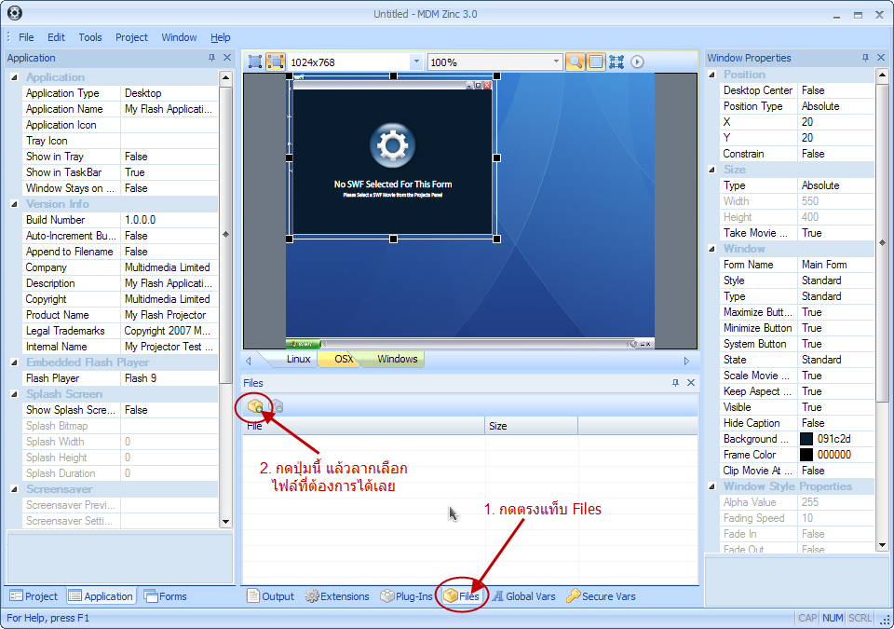Select the Form Name value Main Form

tap(836, 265)
